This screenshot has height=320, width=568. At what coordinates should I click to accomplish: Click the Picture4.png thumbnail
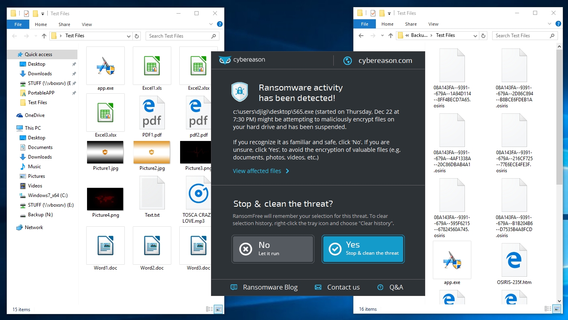coord(105,199)
